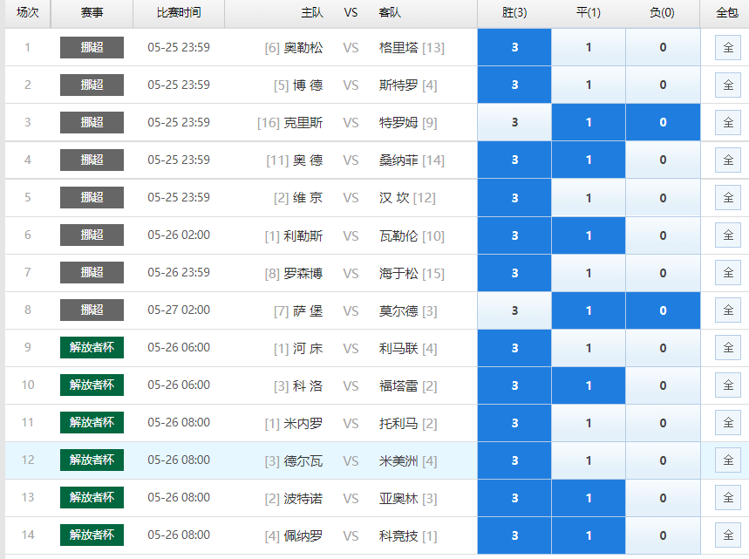Toggle loss (0) for match 1 格里塔
This screenshot has height=559, width=749.
(663, 47)
